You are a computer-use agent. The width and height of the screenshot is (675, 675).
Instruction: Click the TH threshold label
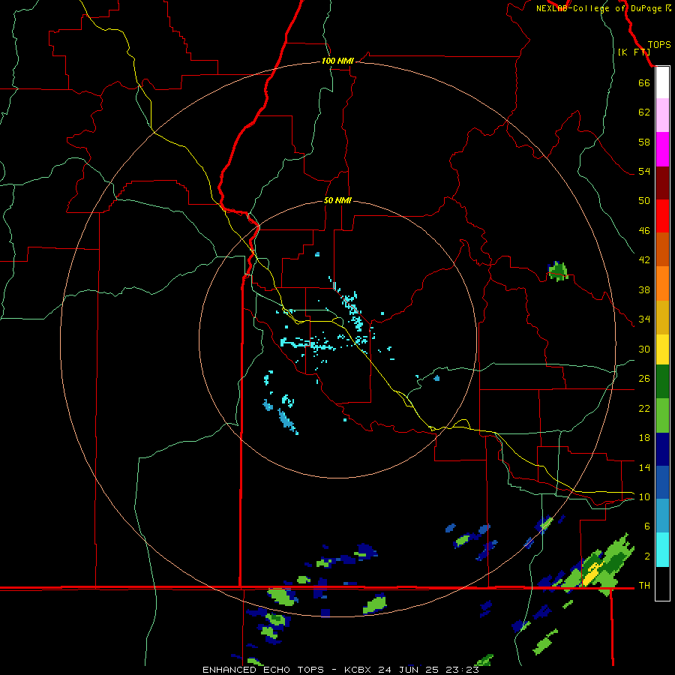644,586
